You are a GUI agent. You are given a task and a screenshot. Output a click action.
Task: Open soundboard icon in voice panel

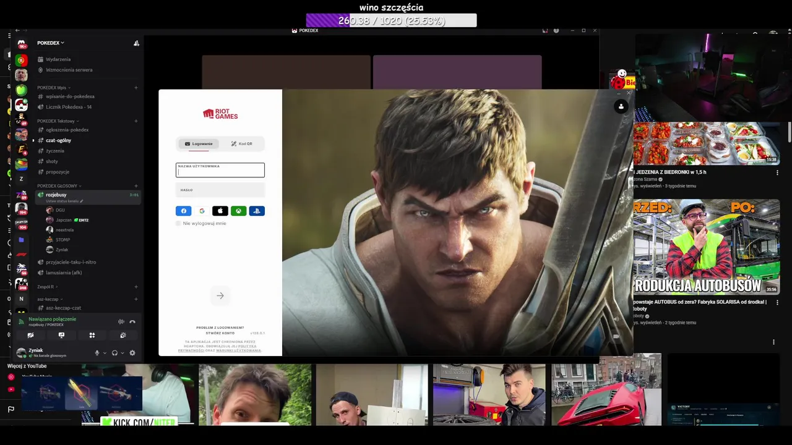click(123, 335)
